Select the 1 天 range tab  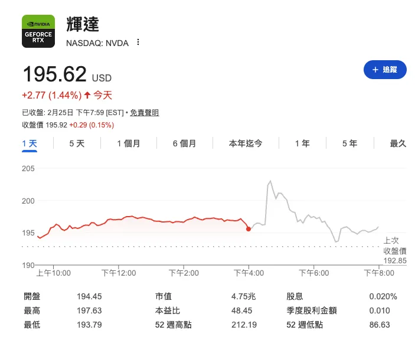click(30, 143)
